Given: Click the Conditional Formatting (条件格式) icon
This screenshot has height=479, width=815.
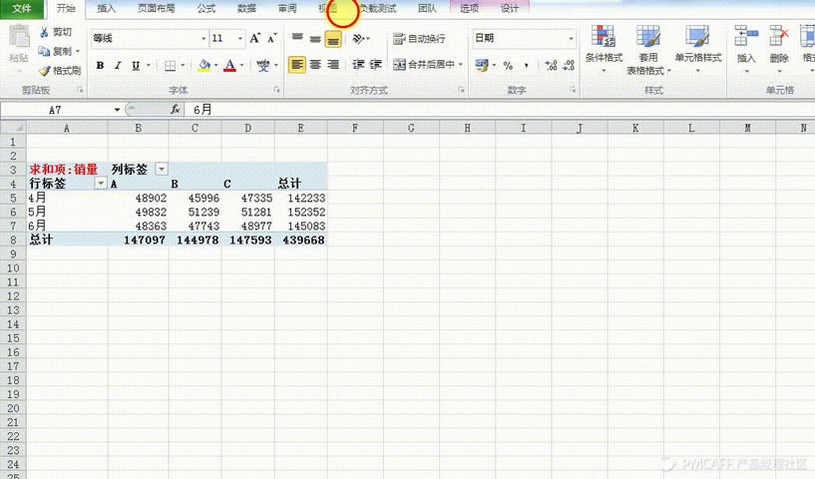Looking at the screenshot, I should click(603, 36).
